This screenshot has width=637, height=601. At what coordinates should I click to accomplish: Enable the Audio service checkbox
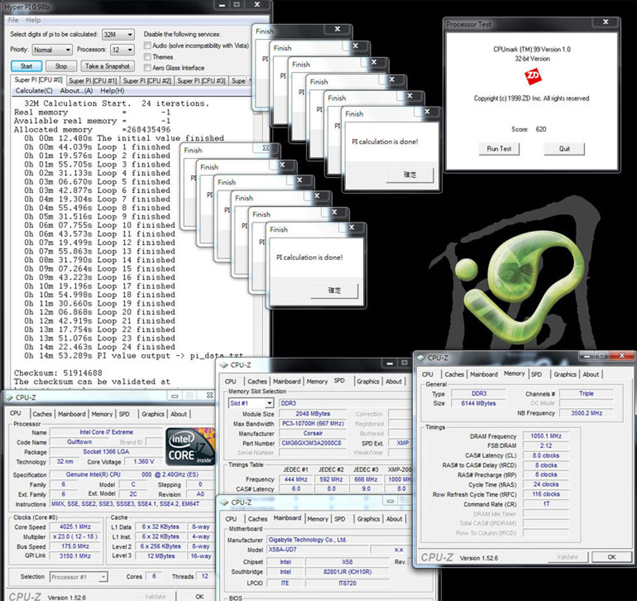coord(148,46)
